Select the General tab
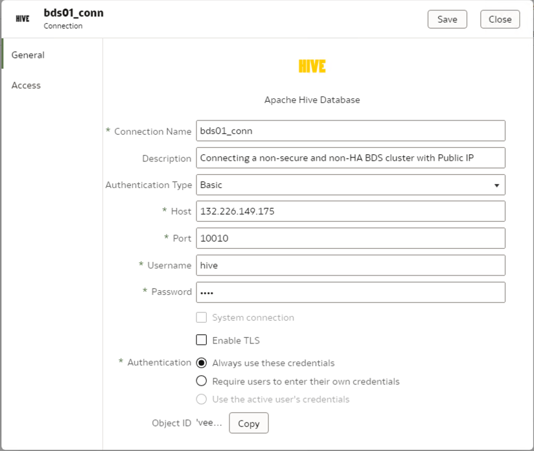The height and width of the screenshot is (451, 534). [28, 55]
